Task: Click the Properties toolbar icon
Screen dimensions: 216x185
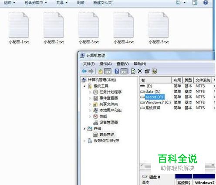Action: click(147, 71)
